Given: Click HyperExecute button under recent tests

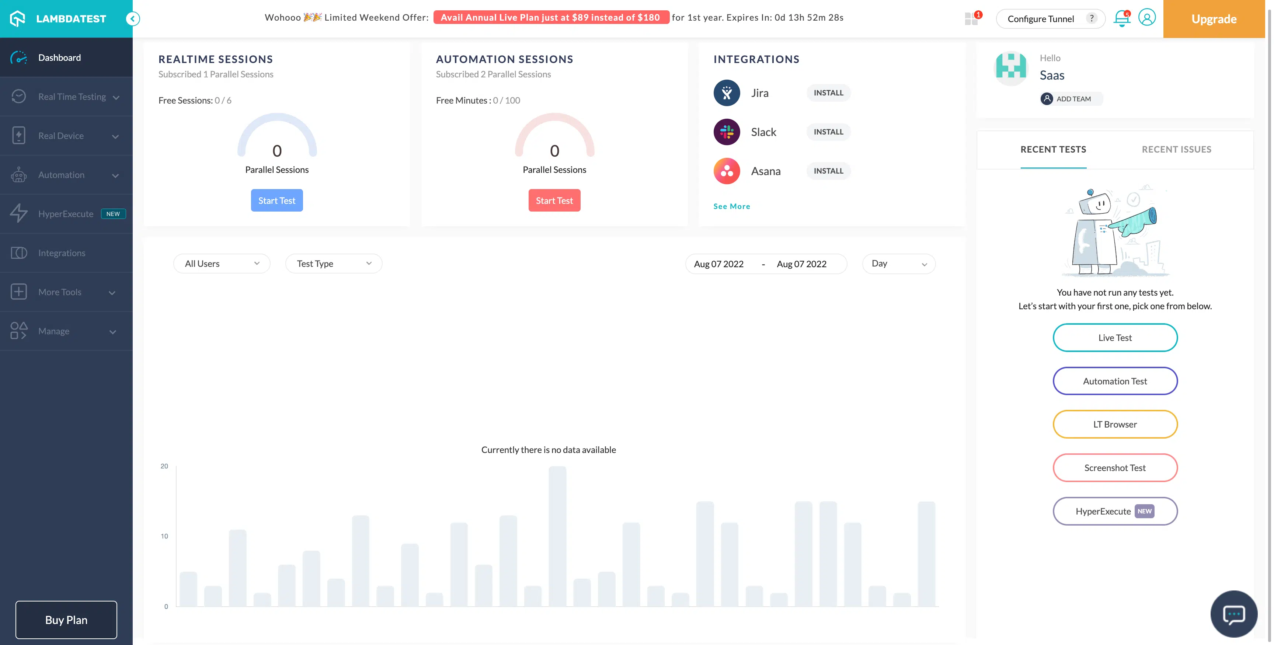Looking at the screenshot, I should pyautogui.click(x=1115, y=511).
